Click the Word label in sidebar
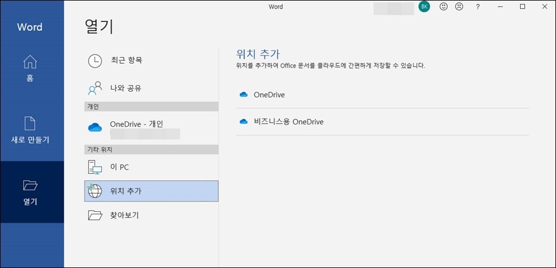The image size is (556, 268). tap(30, 27)
